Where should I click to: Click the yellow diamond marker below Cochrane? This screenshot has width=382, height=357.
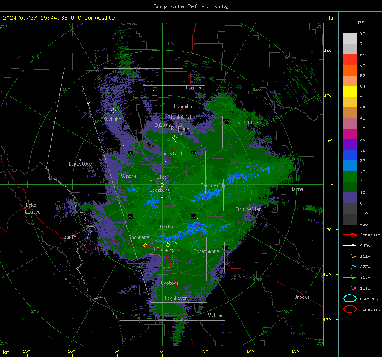coord(146,245)
